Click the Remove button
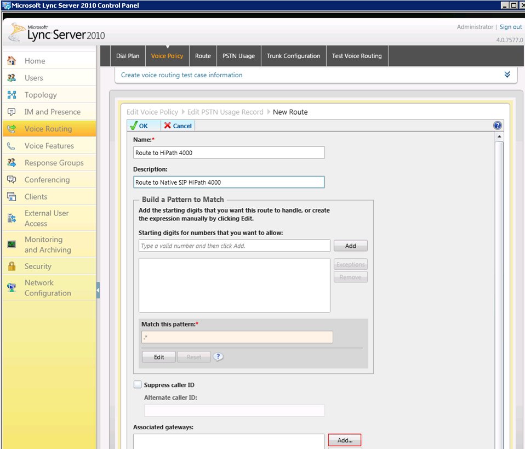The image size is (525, 449). pos(351,277)
